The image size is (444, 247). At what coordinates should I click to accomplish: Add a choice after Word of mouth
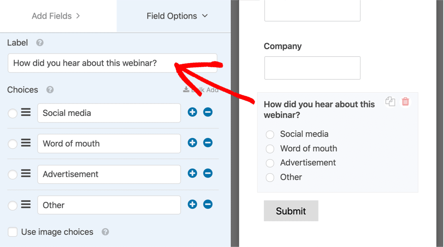192,143
